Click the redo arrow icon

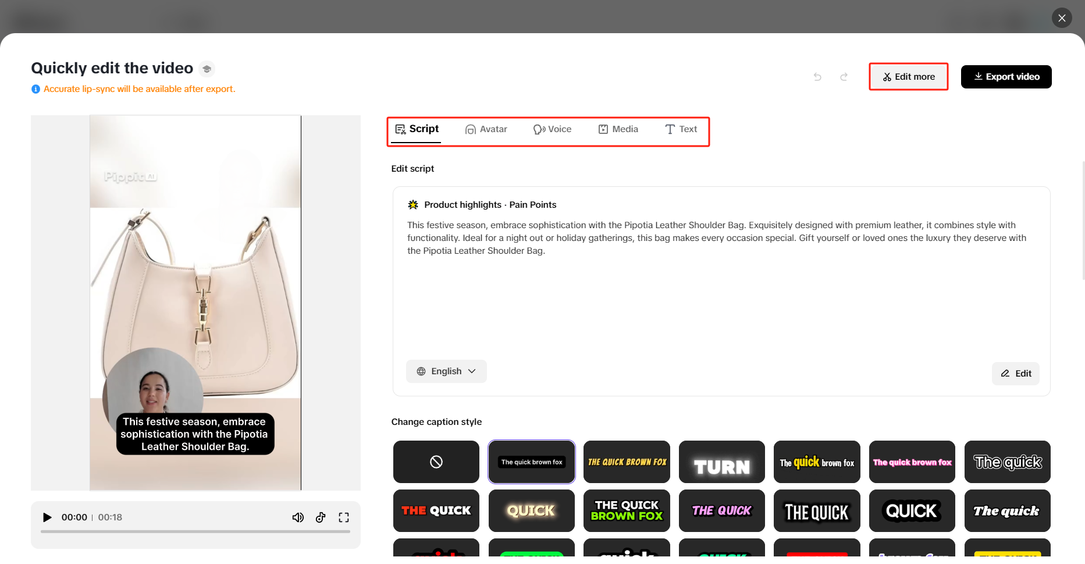tap(844, 76)
